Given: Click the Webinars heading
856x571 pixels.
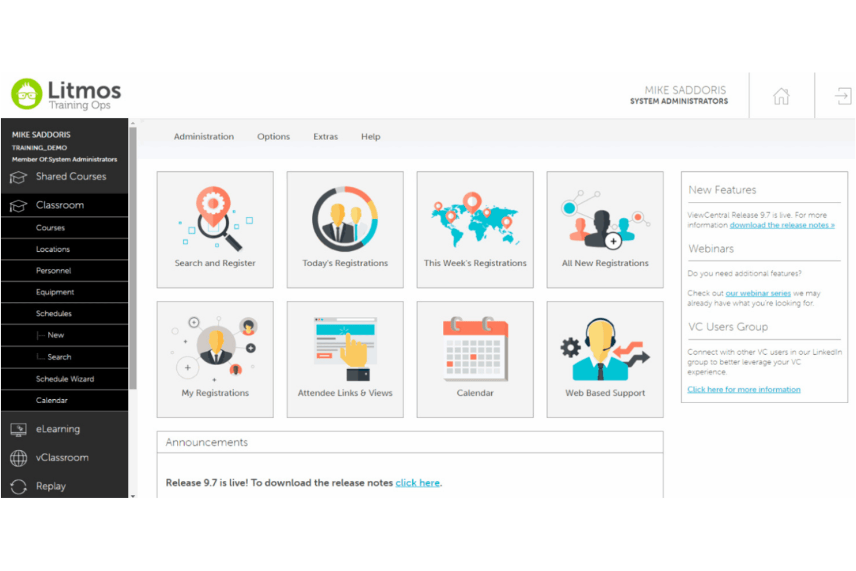Looking at the screenshot, I should (711, 249).
